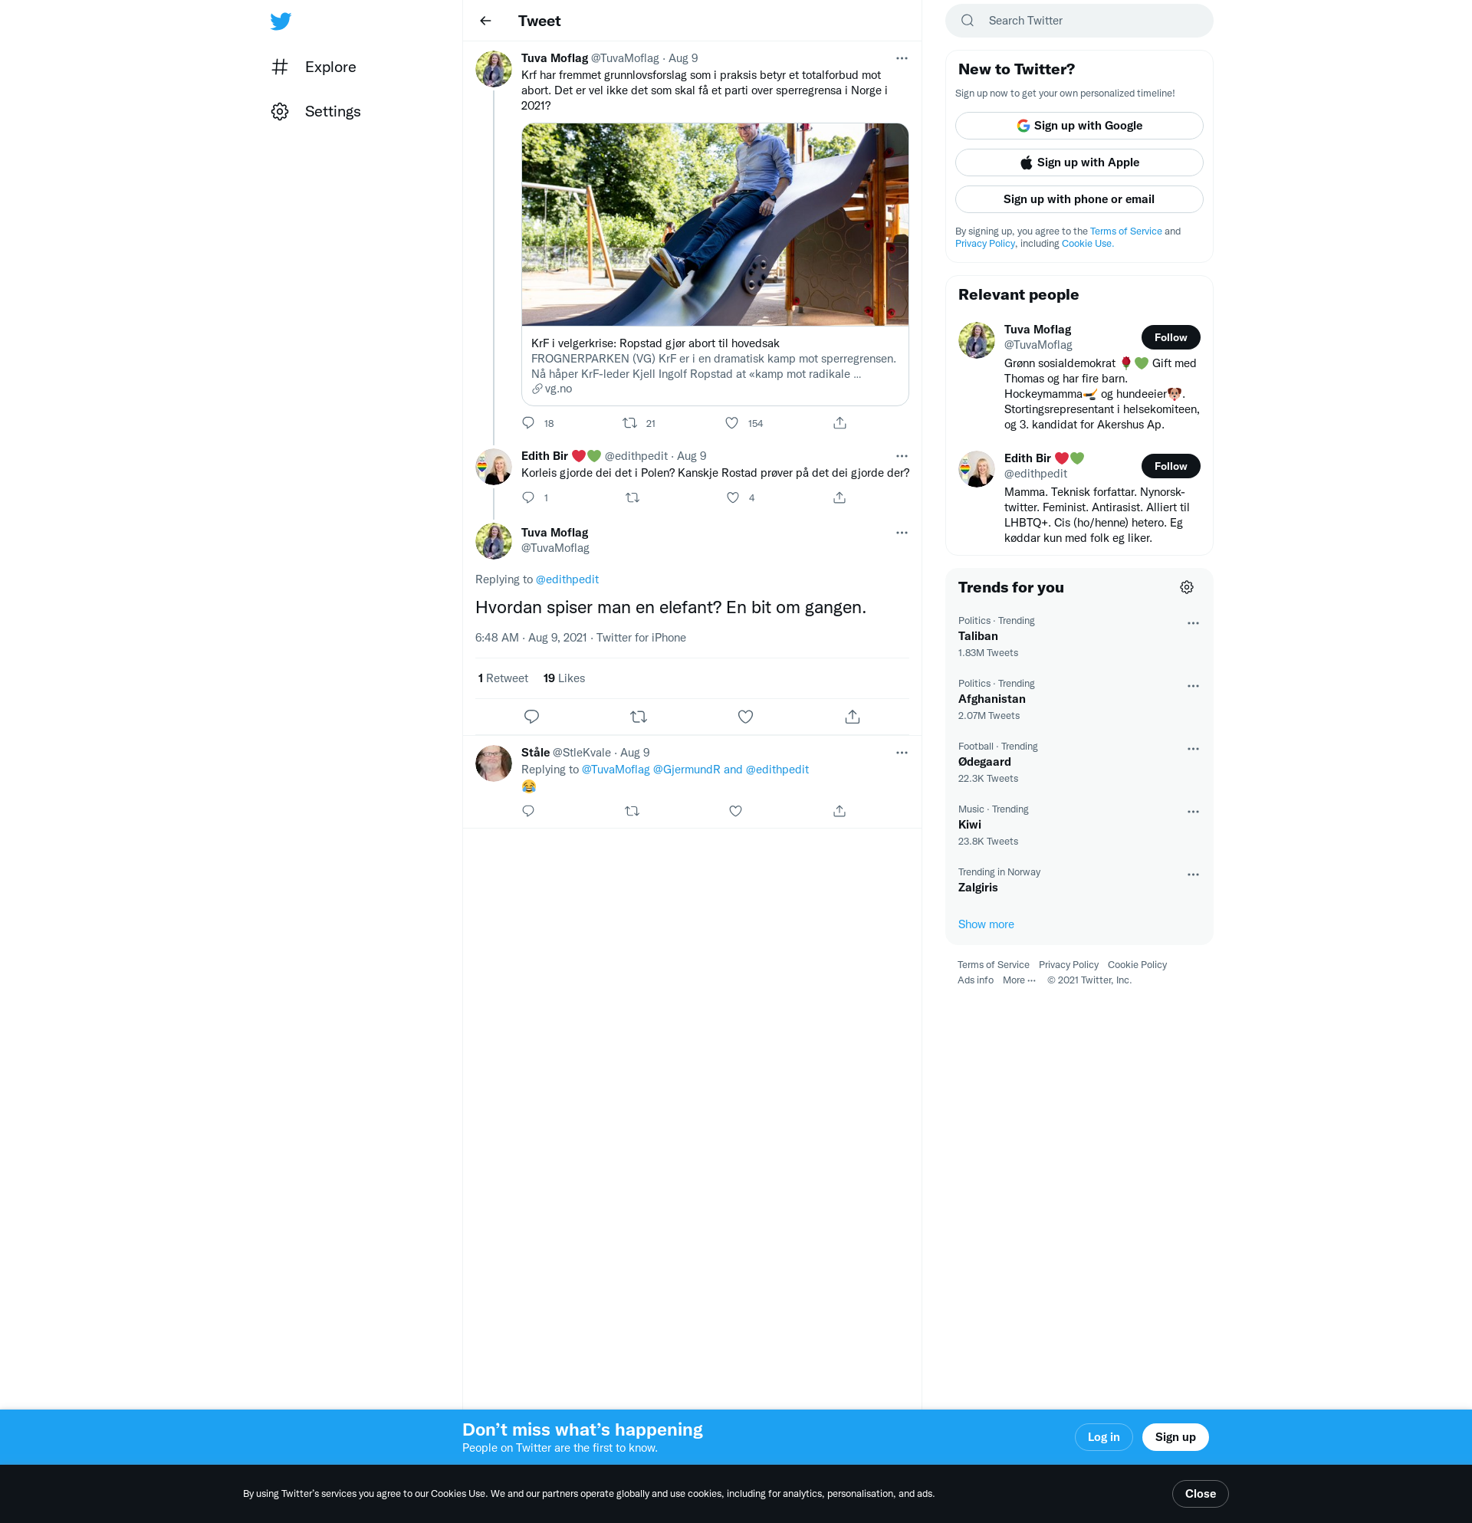This screenshot has height=1523, width=1472.
Task: Sign up from the bottom banner
Action: [1175, 1436]
